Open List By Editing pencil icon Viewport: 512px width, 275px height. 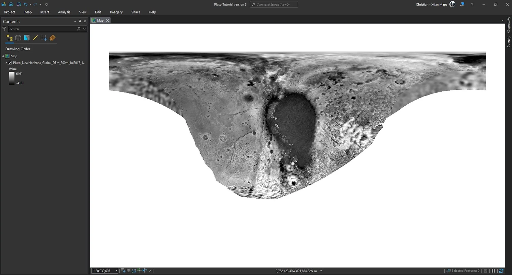coord(35,38)
